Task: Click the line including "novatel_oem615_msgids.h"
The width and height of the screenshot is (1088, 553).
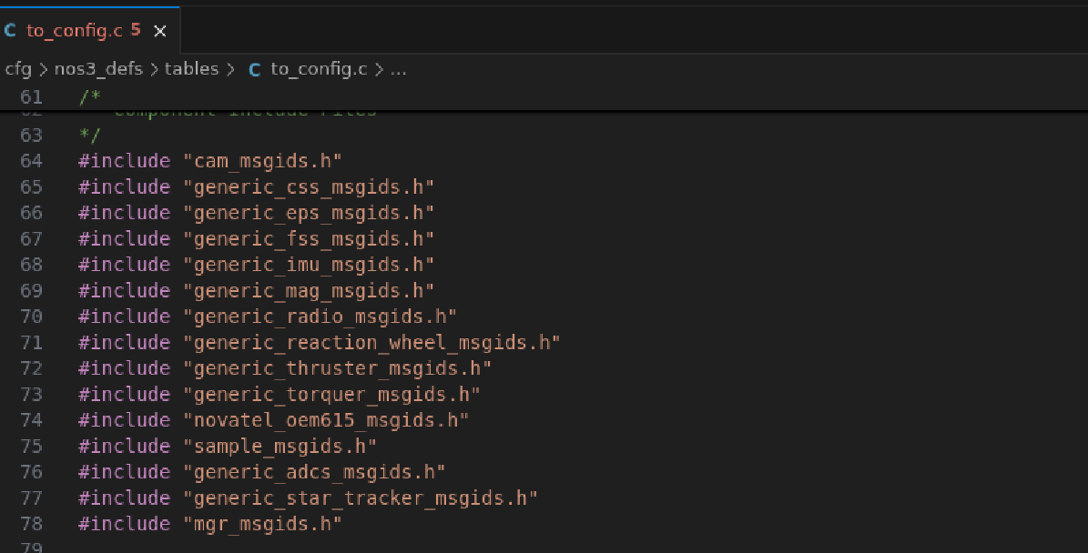Action: [273, 420]
